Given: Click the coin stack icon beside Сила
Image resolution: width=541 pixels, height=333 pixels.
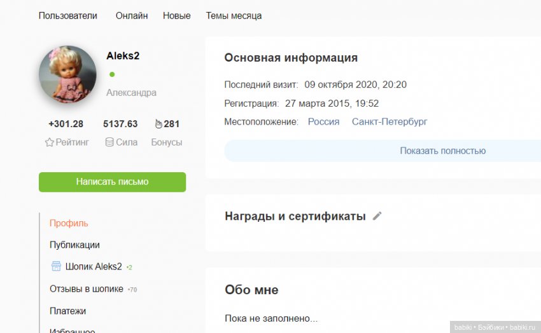Looking at the screenshot, I should pos(109,142).
